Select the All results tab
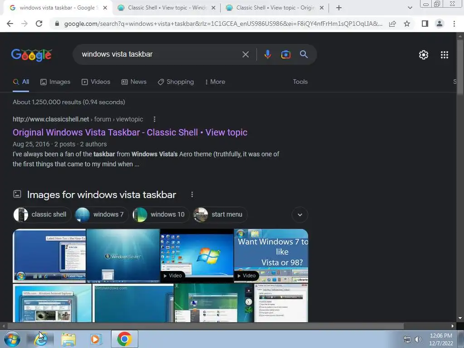Image resolution: width=464 pixels, height=348 pixels. [x=21, y=82]
